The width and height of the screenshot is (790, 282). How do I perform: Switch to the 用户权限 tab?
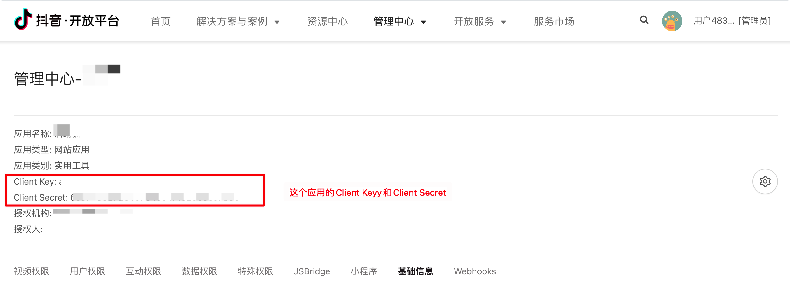pos(88,271)
